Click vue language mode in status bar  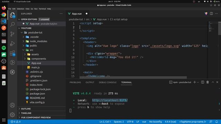(x=144, y=122)
